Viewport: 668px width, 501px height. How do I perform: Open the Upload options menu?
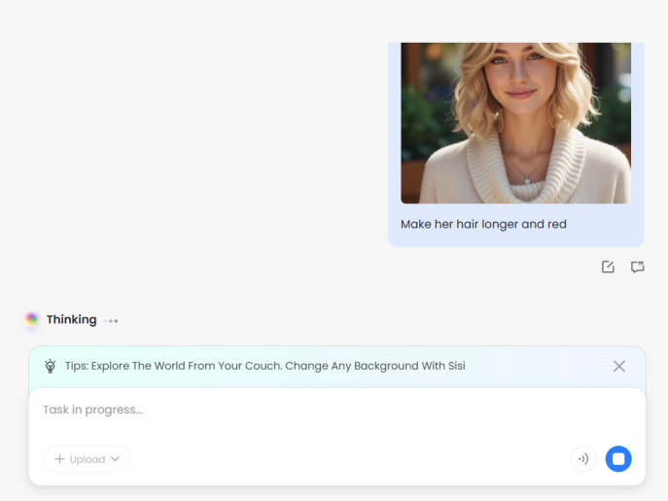point(87,459)
